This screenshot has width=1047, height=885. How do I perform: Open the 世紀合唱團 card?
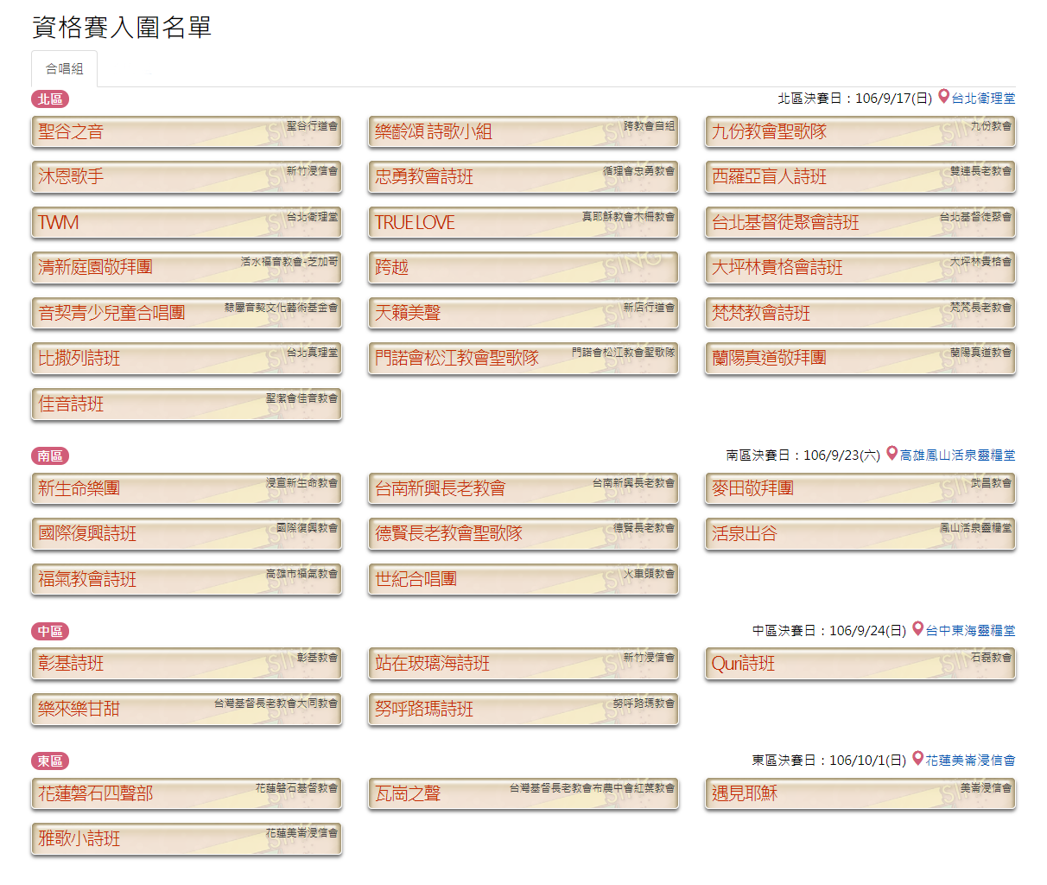point(523,580)
